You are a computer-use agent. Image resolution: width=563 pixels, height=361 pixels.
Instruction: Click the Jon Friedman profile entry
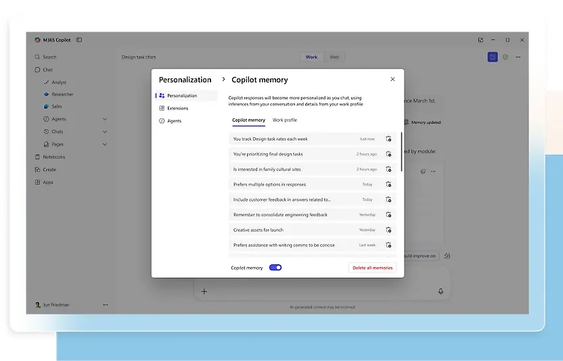pyautogui.click(x=52, y=305)
